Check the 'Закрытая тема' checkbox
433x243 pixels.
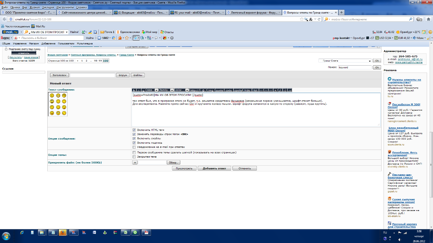point(134,157)
